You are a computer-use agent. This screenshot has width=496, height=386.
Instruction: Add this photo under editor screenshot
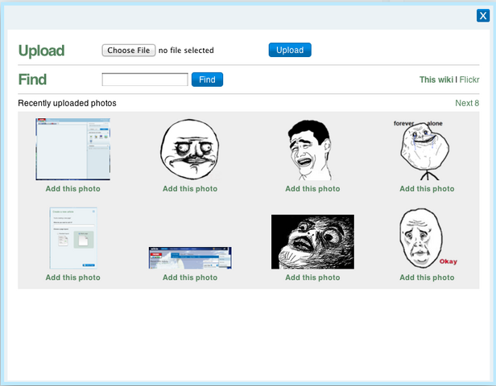point(73,189)
